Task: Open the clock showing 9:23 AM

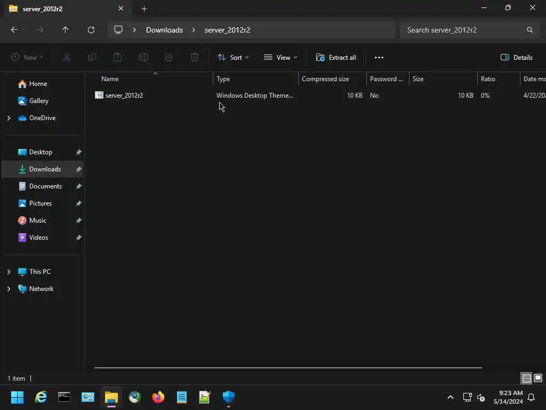Action: tap(508, 397)
